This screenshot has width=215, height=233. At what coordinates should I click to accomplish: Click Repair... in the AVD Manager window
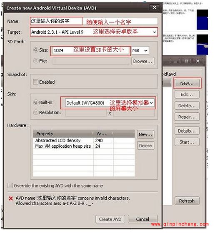[x=187, y=117]
